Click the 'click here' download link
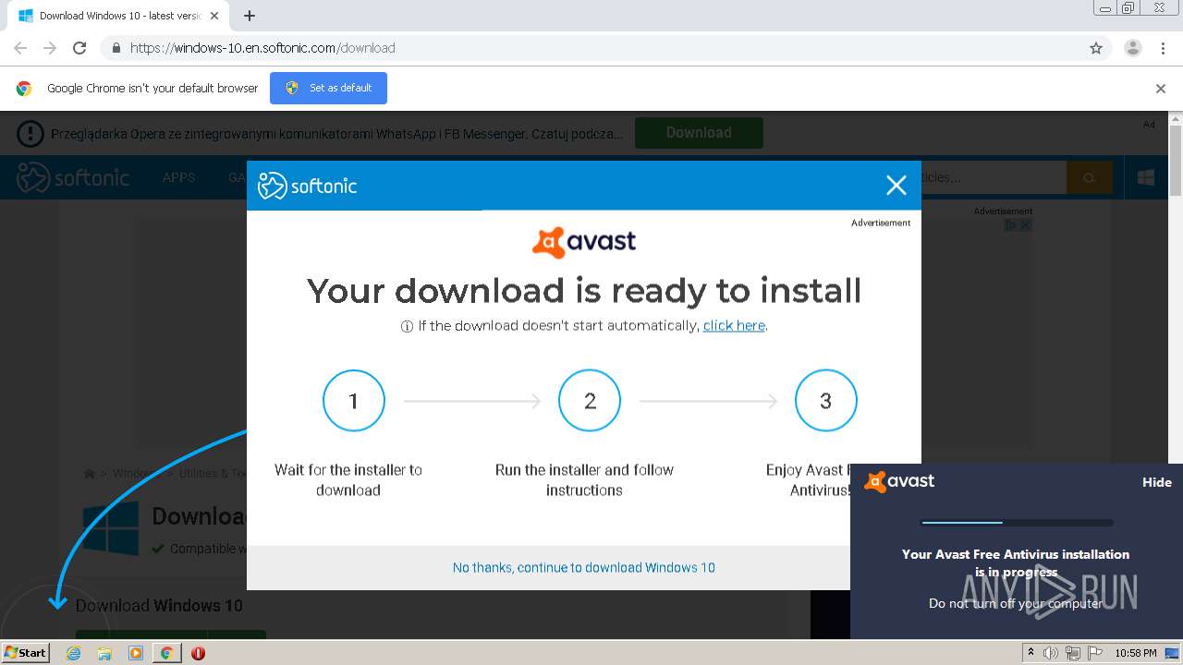This screenshot has height=665, width=1183. (x=734, y=325)
